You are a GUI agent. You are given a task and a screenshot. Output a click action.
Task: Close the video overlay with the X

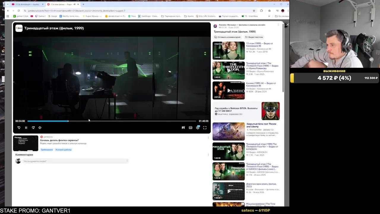[x=287, y=25]
